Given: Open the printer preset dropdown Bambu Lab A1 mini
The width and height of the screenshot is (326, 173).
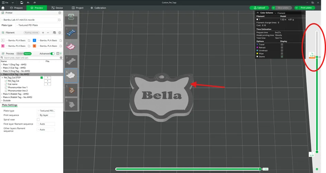Looking at the screenshot, I should (x=29, y=20).
